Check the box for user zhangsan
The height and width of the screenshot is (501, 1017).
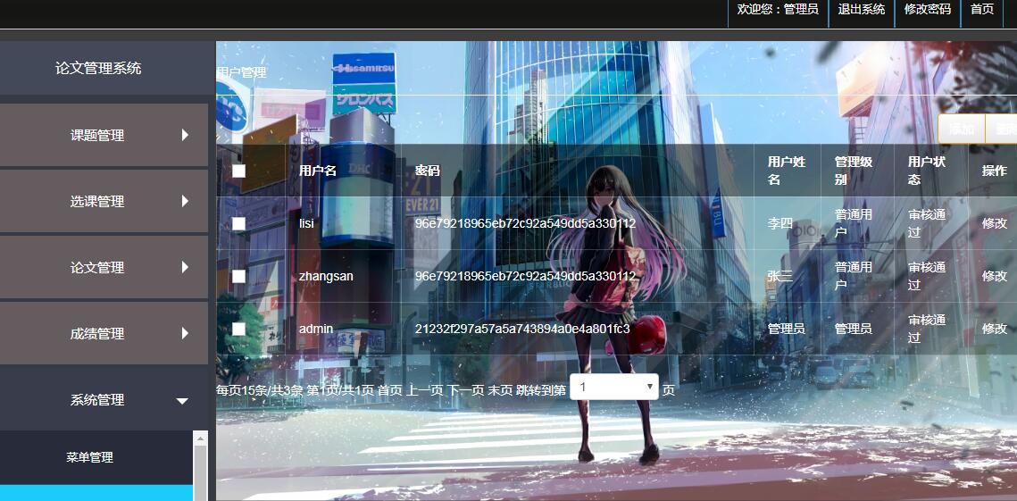click(238, 276)
